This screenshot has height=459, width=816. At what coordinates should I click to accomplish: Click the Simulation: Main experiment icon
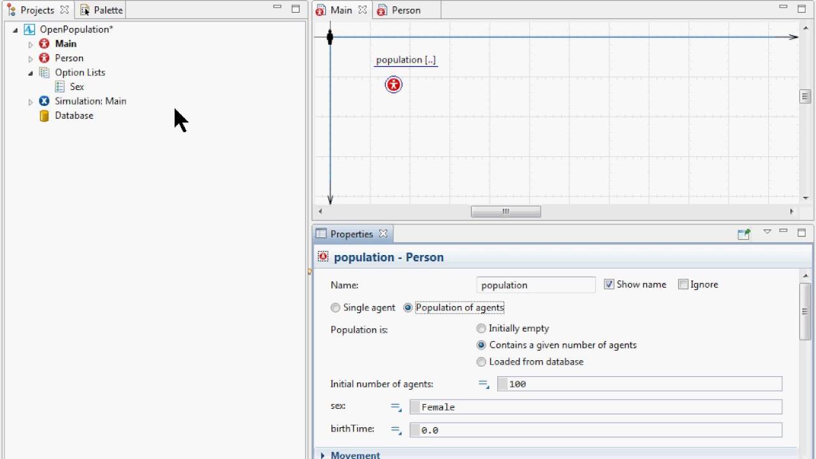click(x=44, y=101)
